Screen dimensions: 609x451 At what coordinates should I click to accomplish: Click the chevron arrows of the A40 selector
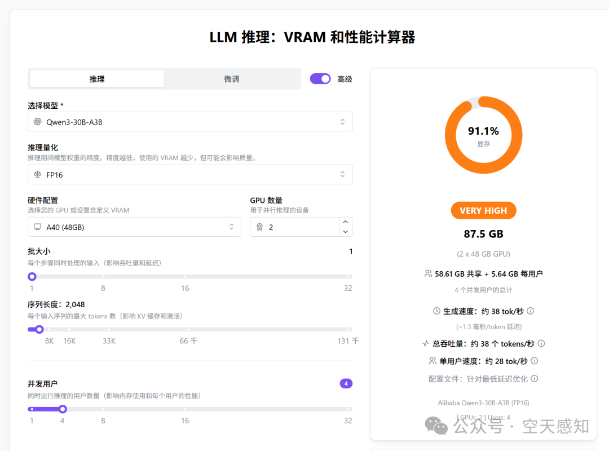232,227
